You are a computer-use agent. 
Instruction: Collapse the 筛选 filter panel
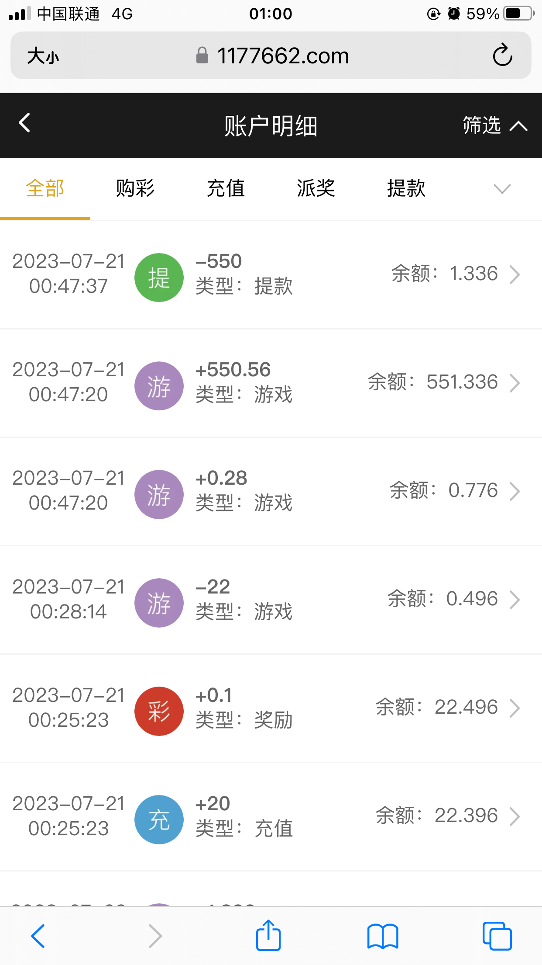pos(495,125)
